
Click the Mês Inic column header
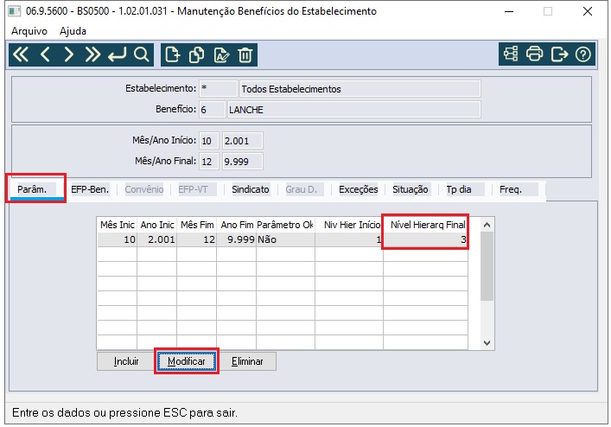point(117,225)
